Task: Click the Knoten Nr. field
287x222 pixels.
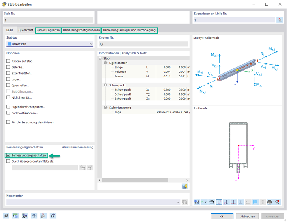Action: (143, 44)
